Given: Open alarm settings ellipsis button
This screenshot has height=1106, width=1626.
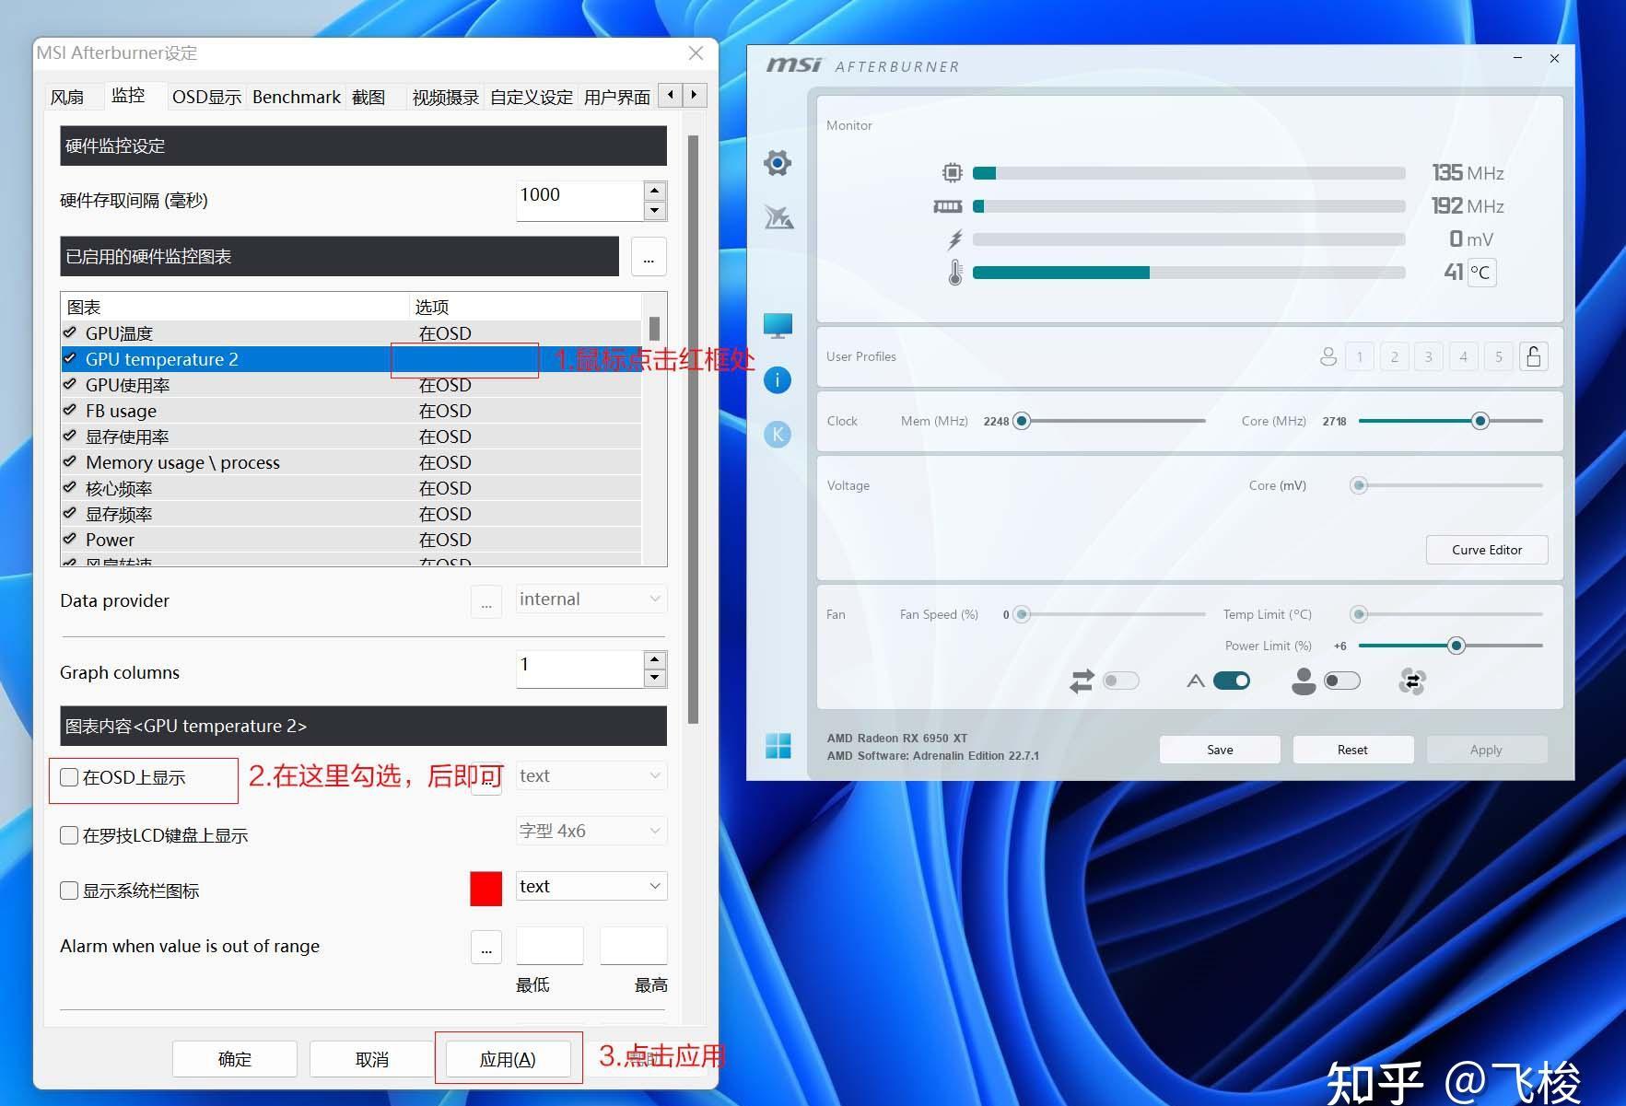Looking at the screenshot, I should (x=486, y=947).
